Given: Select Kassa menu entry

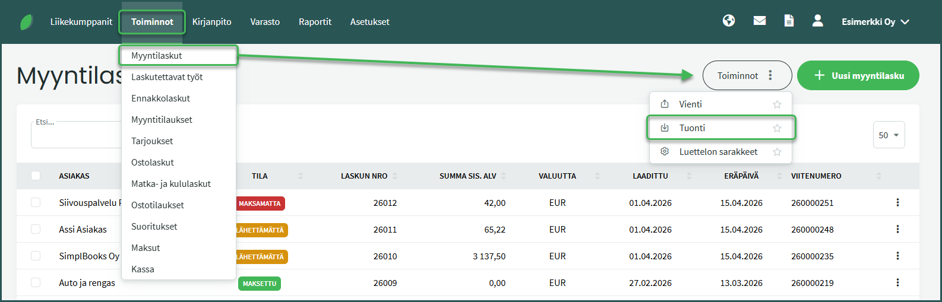Looking at the screenshot, I should pyautogui.click(x=178, y=269).
